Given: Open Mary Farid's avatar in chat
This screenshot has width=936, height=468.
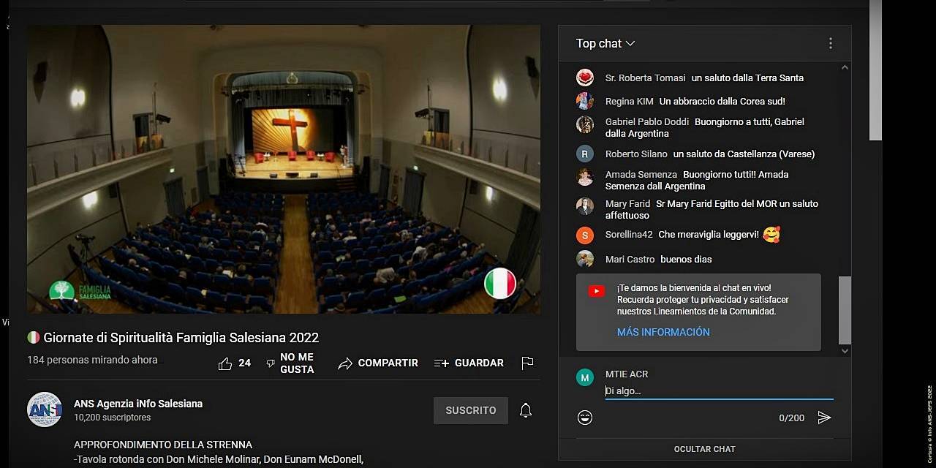Looking at the screenshot, I should tap(585, 206).
